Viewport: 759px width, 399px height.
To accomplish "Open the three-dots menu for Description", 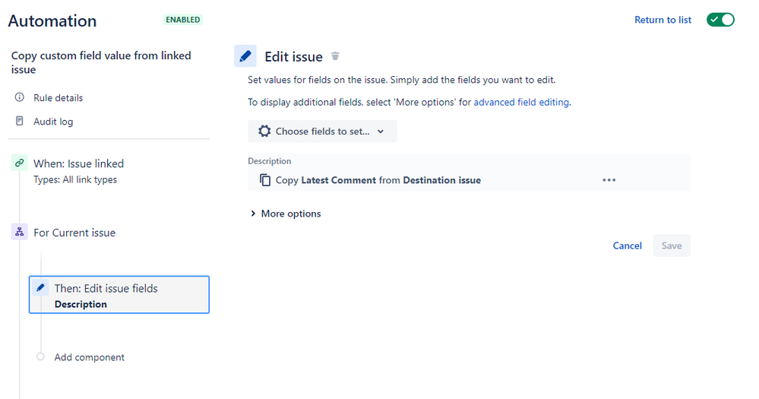I will [x=609, y=180].
